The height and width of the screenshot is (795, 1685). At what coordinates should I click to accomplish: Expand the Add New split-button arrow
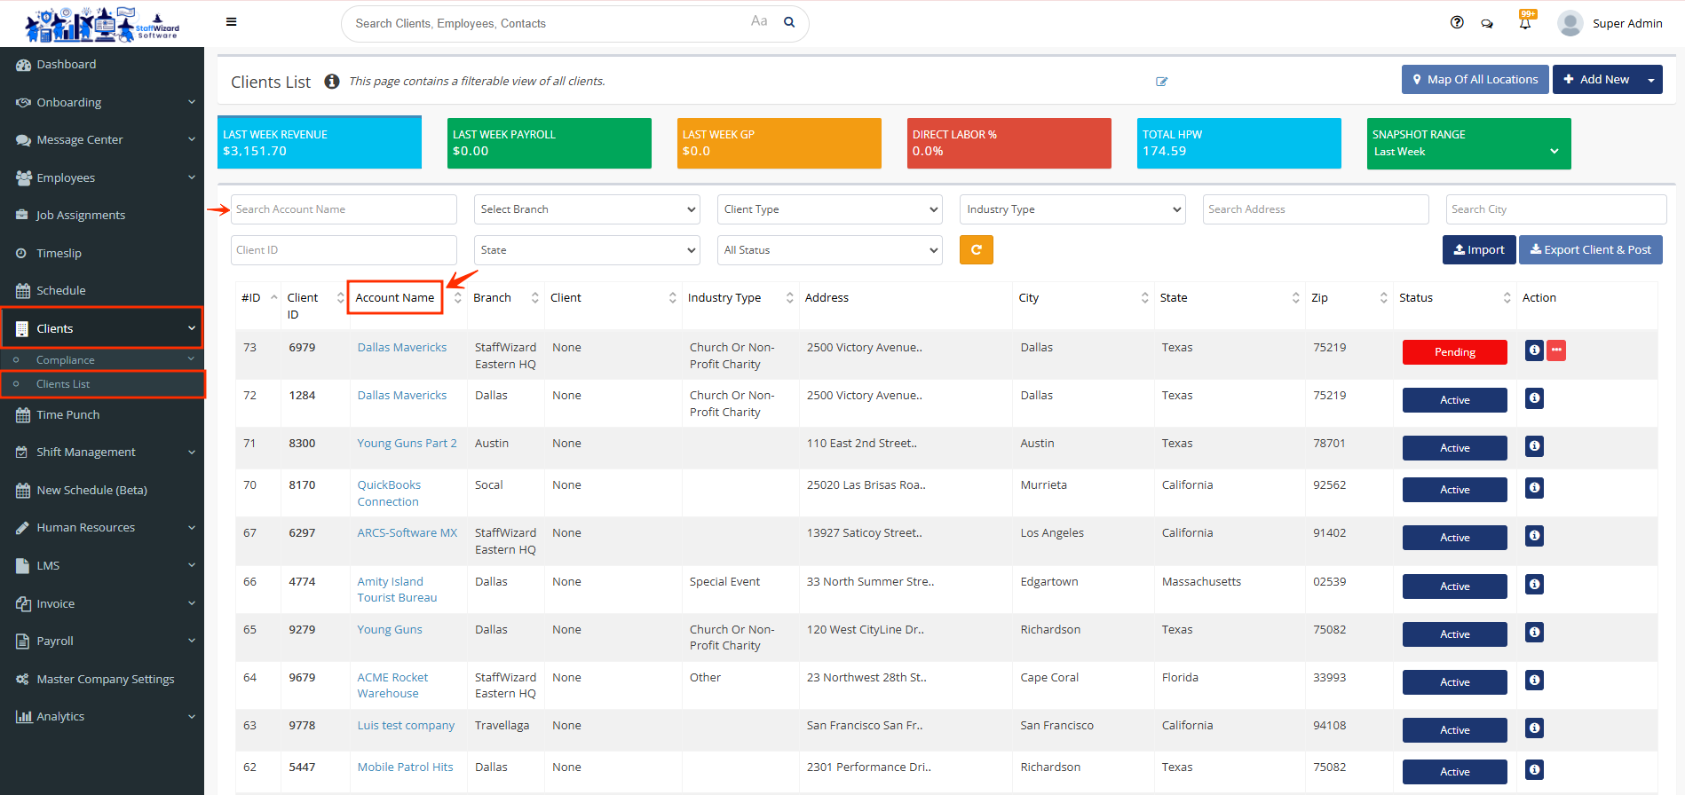click(x=1651, y=80)
